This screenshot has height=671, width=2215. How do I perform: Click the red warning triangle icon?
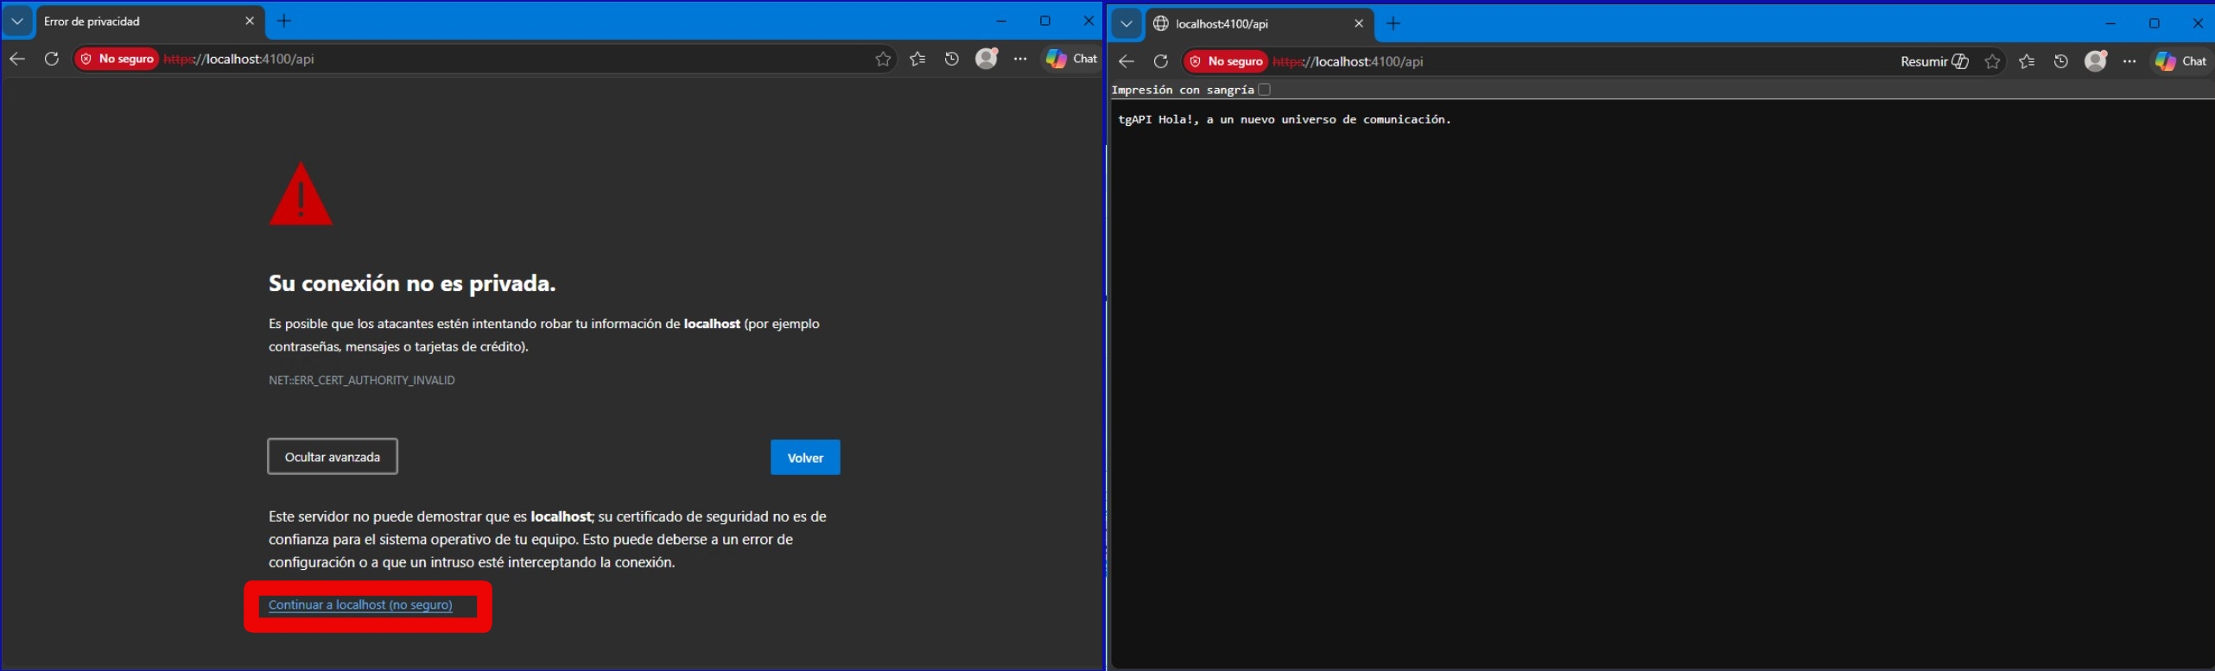[301, 194]
